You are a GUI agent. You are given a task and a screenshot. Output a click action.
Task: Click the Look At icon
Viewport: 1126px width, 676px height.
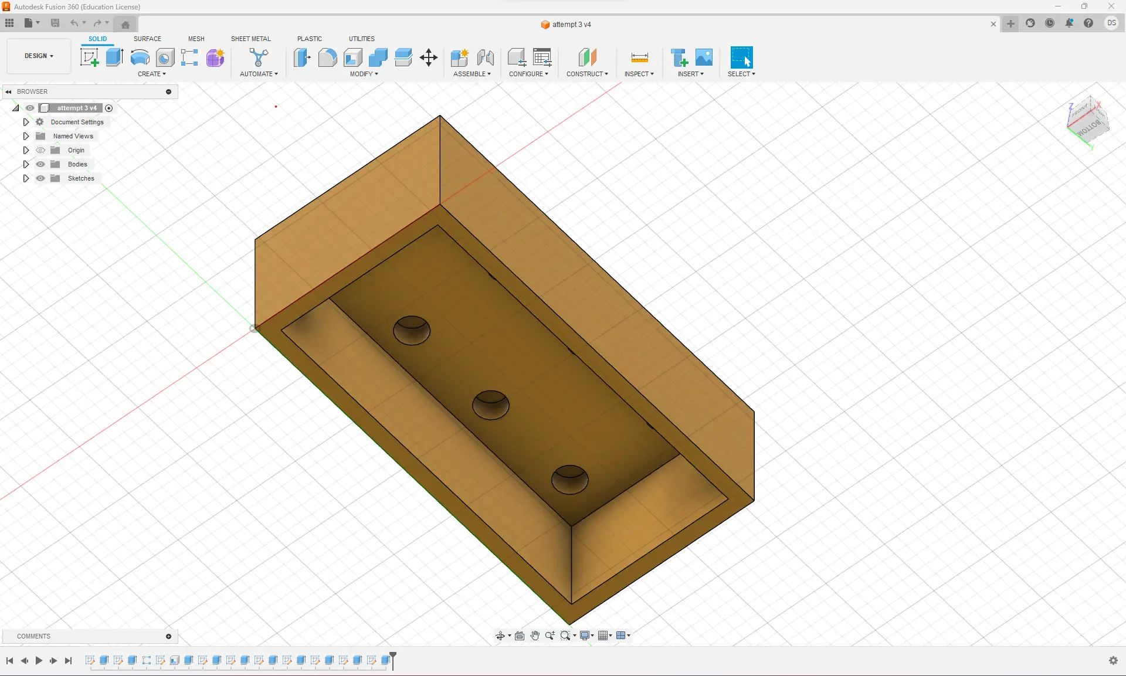coord(520,636)
